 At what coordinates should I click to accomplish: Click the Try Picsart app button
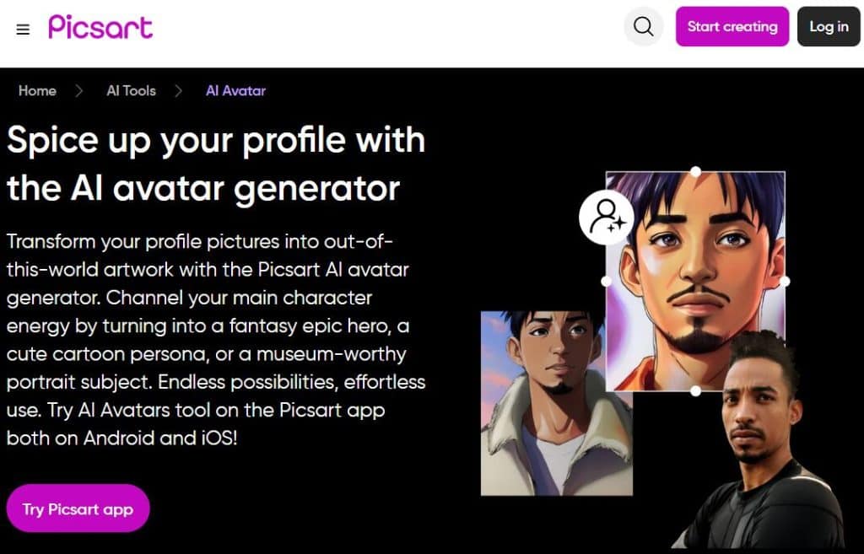pos(78,508)
